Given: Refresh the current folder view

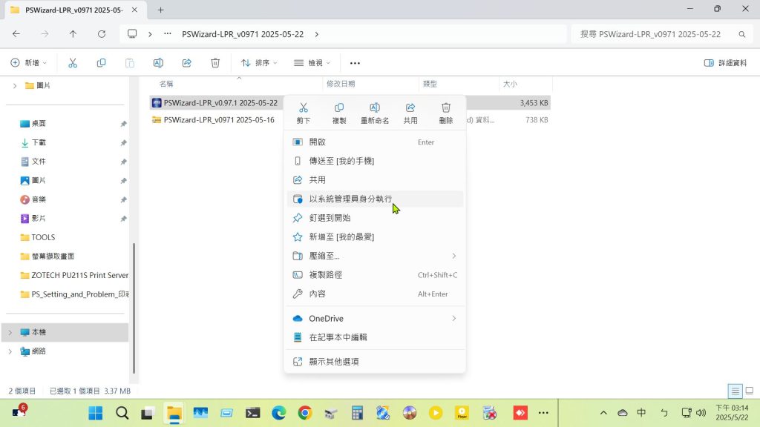Looking at the screenshot, I should [102, 34].
